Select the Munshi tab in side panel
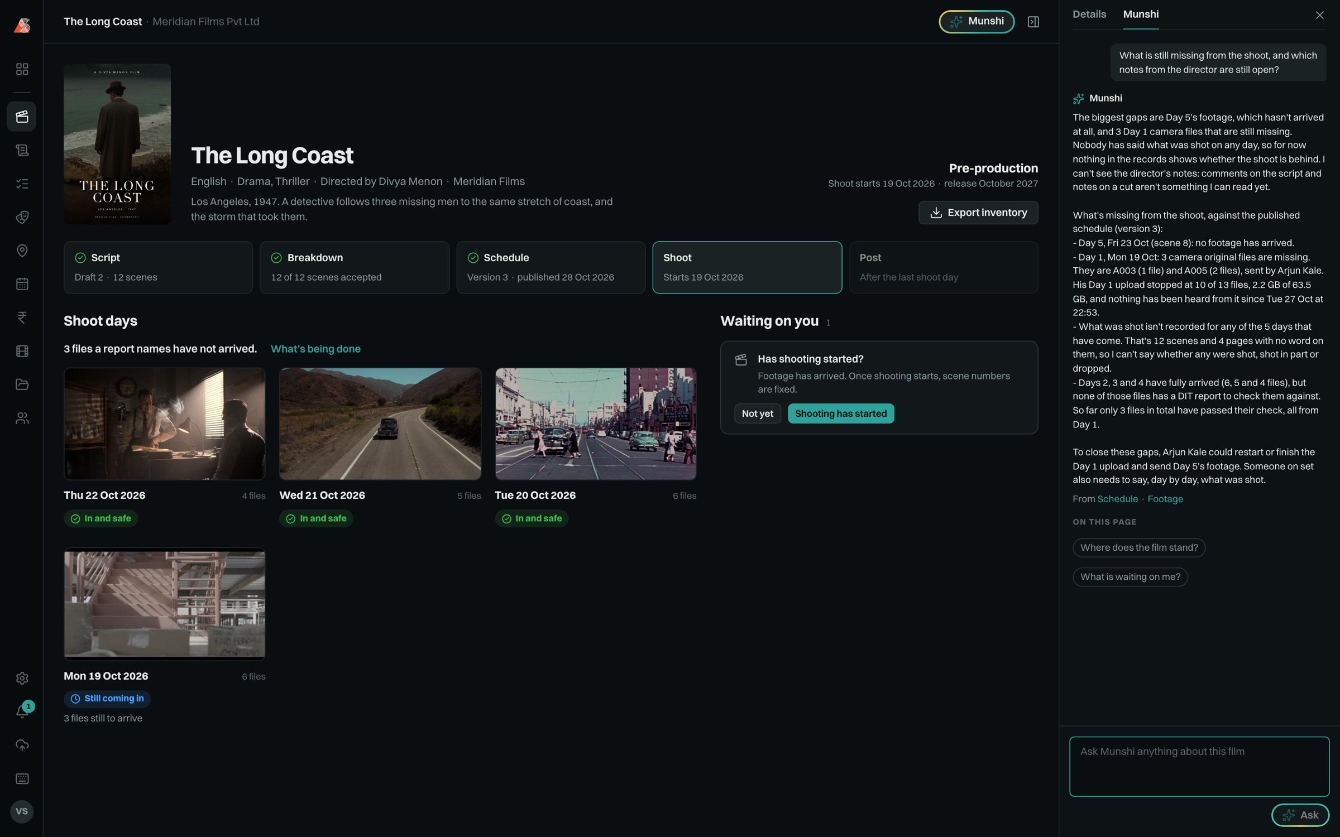 click(x=1141, y=15)
